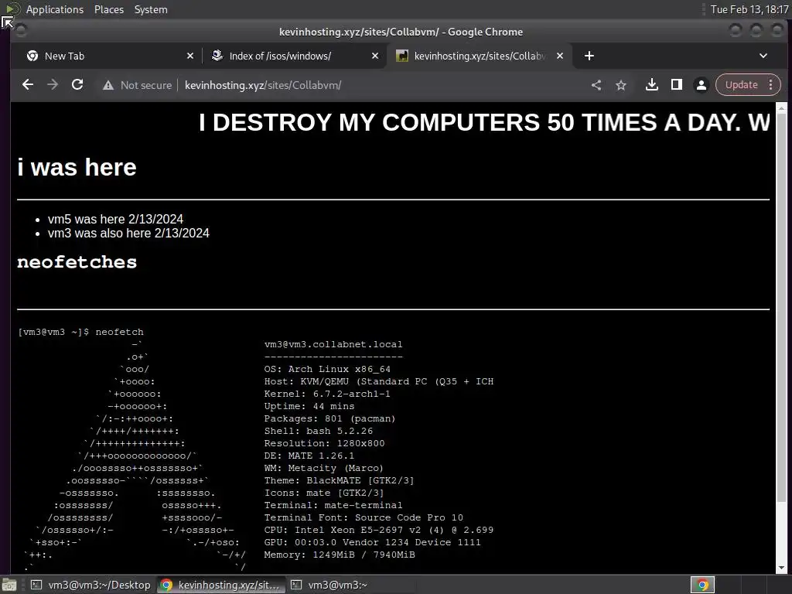Open Chrome downloads icon
Viewport: 792px width, 594px height.
coord(652,85)
